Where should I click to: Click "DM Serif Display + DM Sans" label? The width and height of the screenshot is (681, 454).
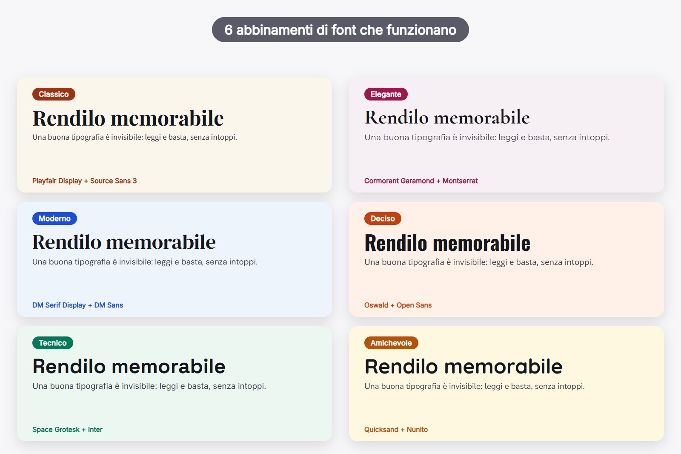tap(77, 305)
